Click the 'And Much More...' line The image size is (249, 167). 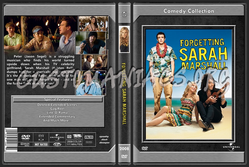57,120
